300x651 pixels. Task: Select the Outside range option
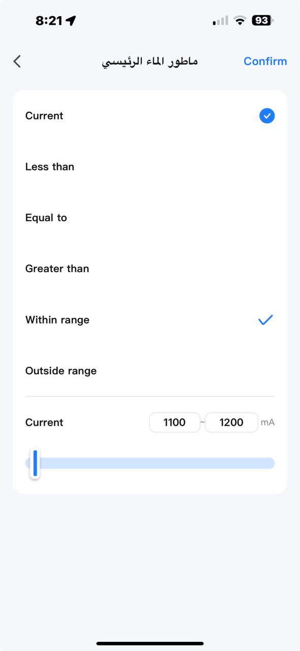[150, 371]
